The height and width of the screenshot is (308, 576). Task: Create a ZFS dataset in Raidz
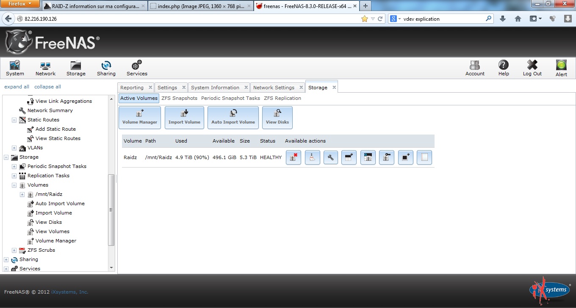(x=349, y=157)
